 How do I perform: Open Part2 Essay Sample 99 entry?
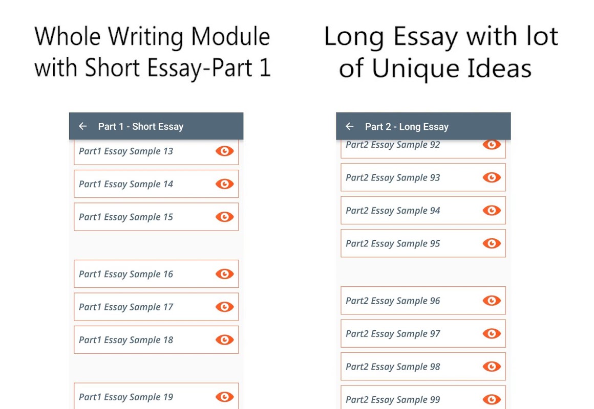[x=393, y=400]
